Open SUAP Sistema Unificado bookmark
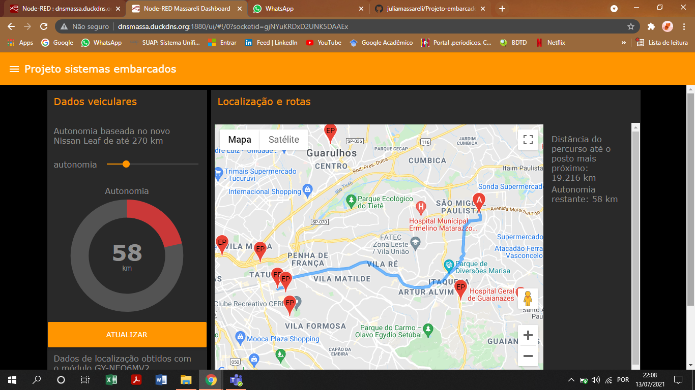This screenshot has width=695, height=390. (x=165, y=43)
